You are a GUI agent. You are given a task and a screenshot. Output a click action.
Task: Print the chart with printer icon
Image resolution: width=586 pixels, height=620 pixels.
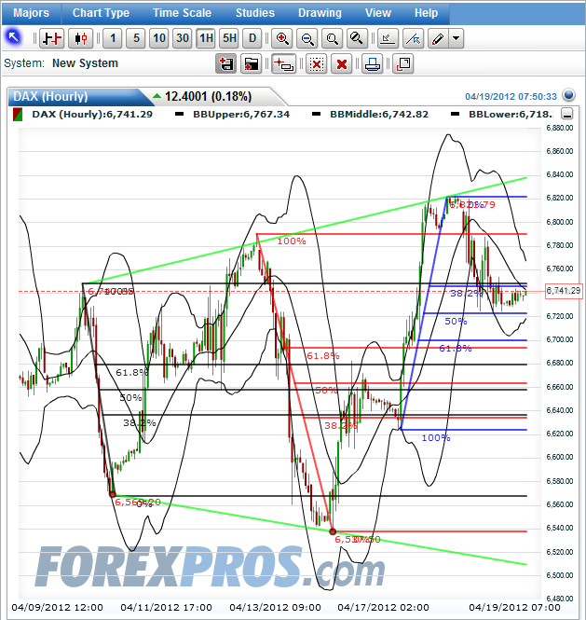(373, 63)
